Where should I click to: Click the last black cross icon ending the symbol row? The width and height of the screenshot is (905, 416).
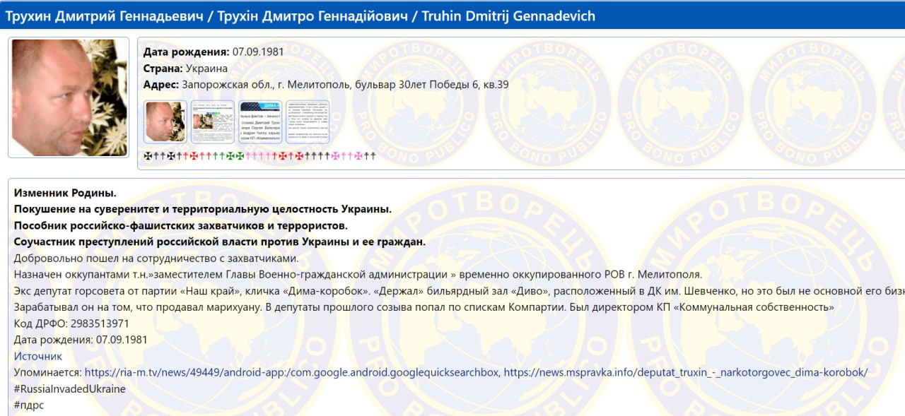coord(373,155)
